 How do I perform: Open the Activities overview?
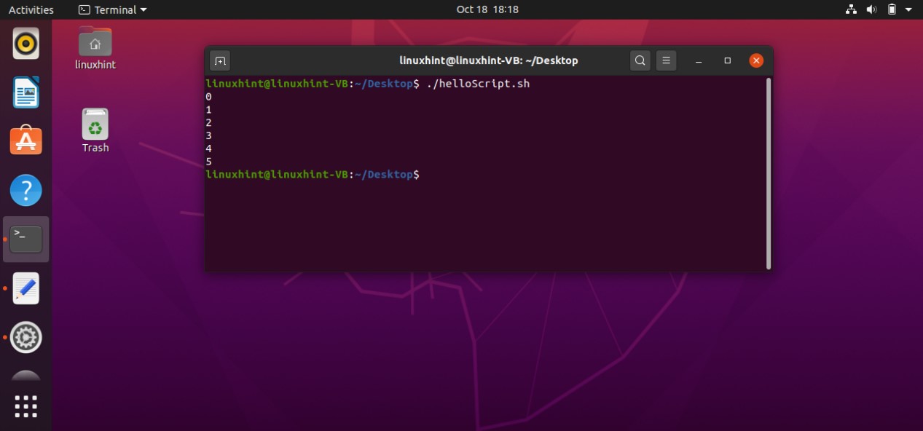pyautogui.click(x=31, y=9)
